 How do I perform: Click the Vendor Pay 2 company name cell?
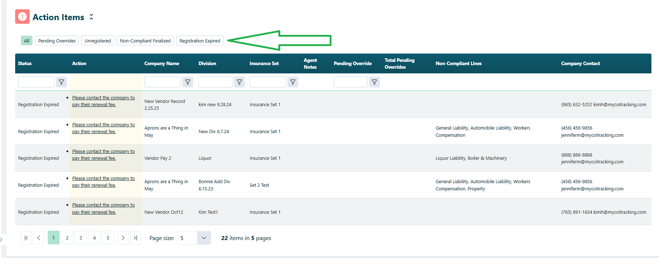click(x=158, y=158)
